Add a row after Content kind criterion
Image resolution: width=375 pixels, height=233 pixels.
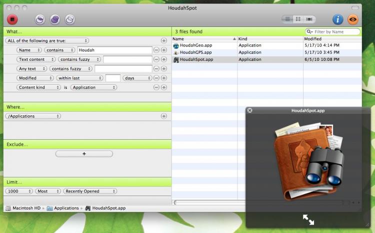164,87
